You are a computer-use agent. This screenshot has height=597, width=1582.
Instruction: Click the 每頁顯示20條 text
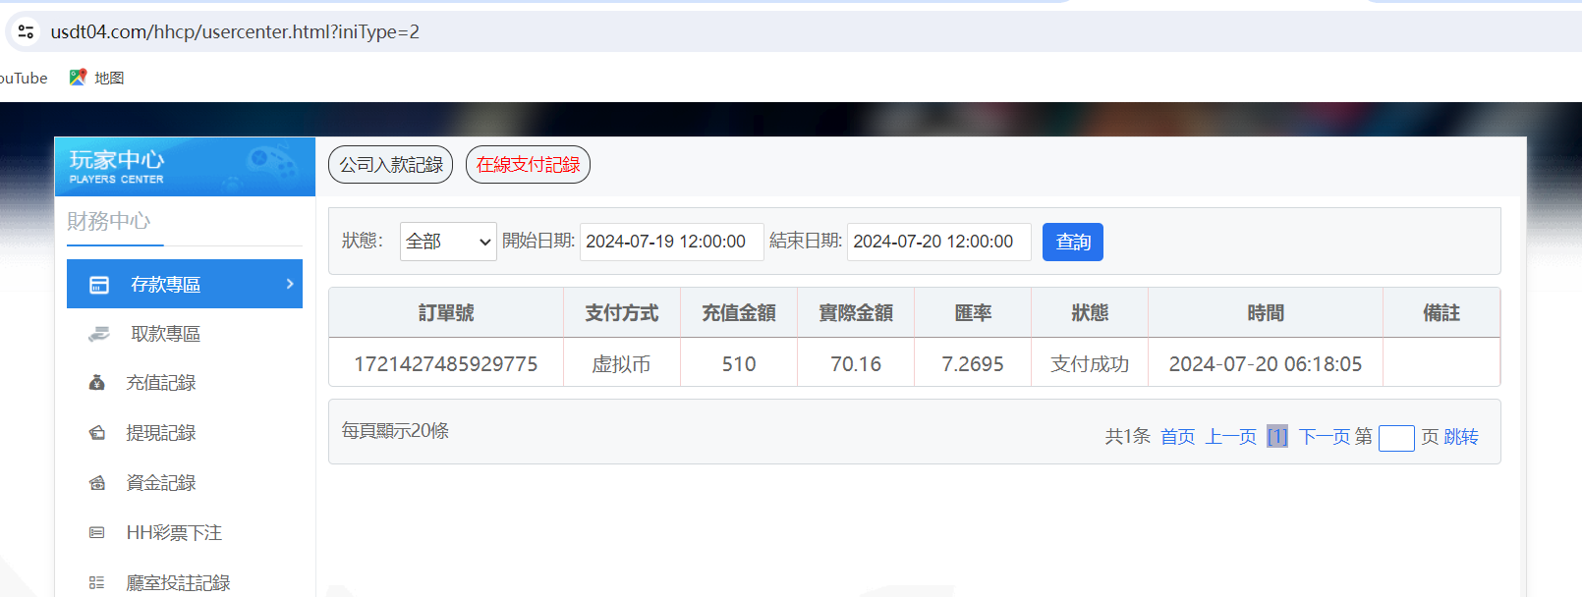pos(395,431)
